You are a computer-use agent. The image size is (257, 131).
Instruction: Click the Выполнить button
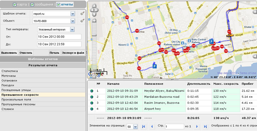(9, 53)
